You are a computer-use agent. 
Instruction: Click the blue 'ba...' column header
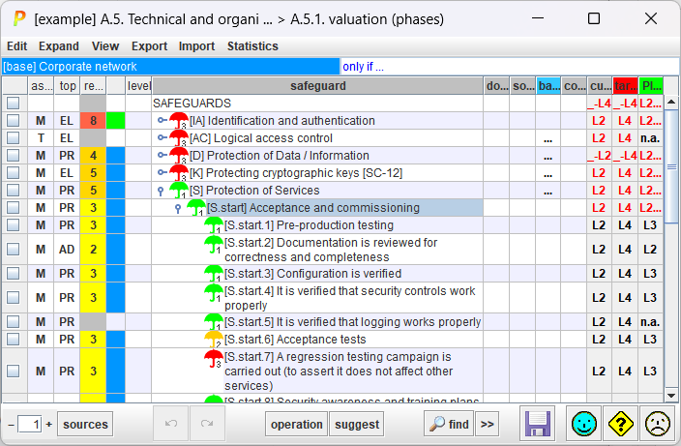click(x=548, y=85)
